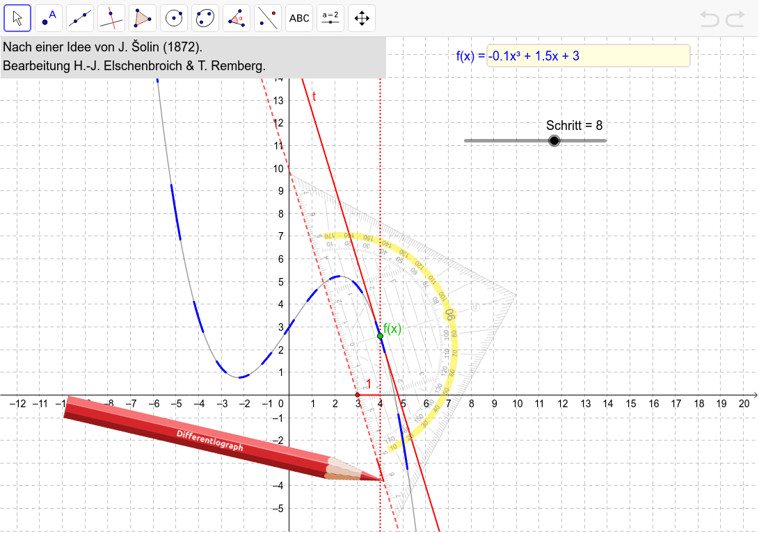This screenshot has height=533, width=759.
Task: Select the Polygon tool
Action: coord(143,18)
